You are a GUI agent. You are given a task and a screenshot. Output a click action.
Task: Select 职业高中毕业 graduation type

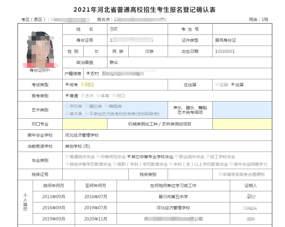tap(177, 156)
